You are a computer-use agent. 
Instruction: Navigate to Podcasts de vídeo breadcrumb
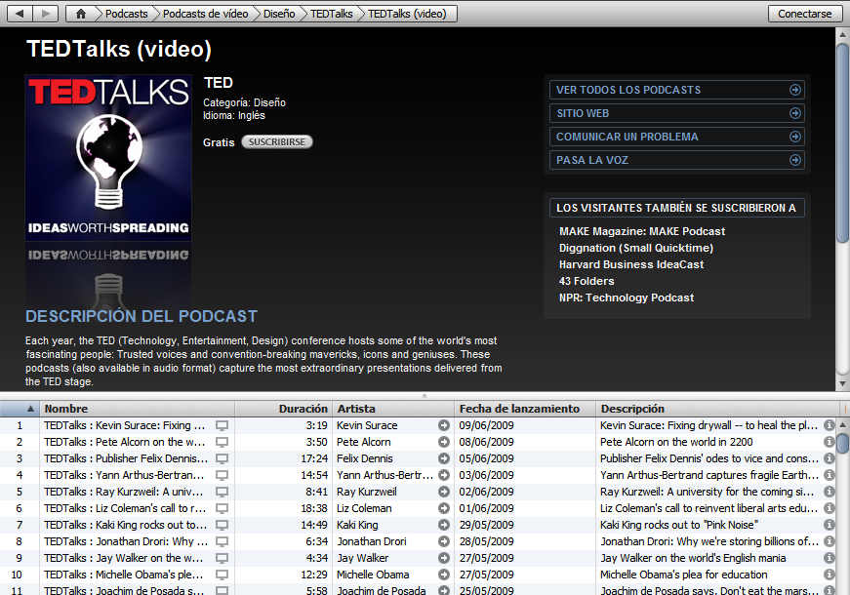coord(206,14)
